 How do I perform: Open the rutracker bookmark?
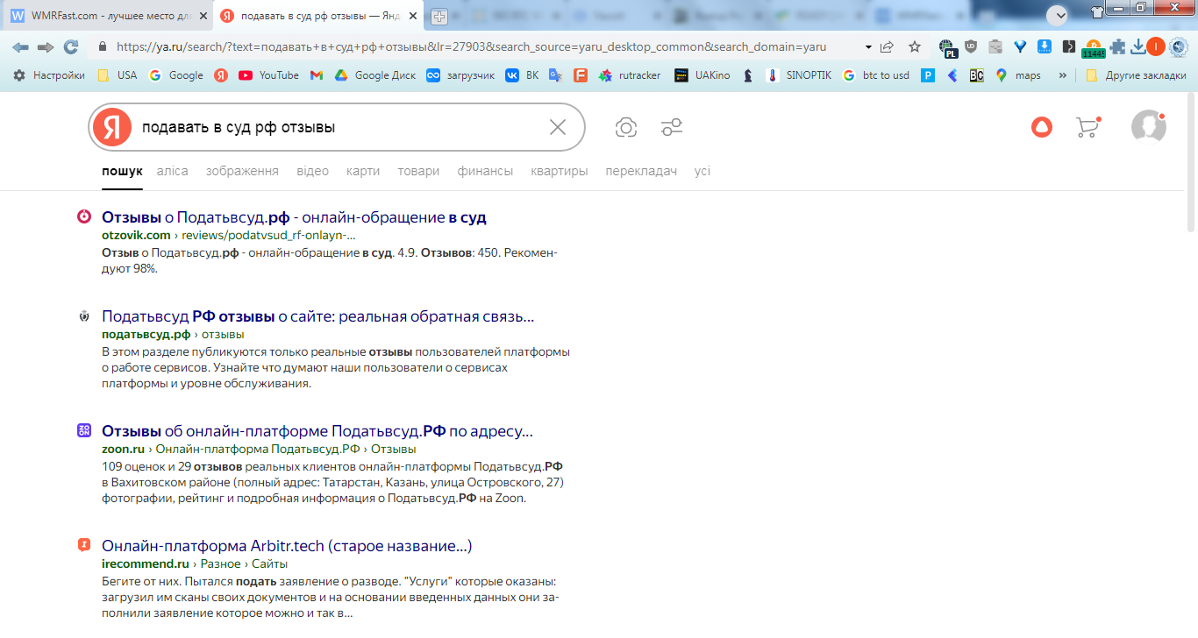(x=629, y=75)
